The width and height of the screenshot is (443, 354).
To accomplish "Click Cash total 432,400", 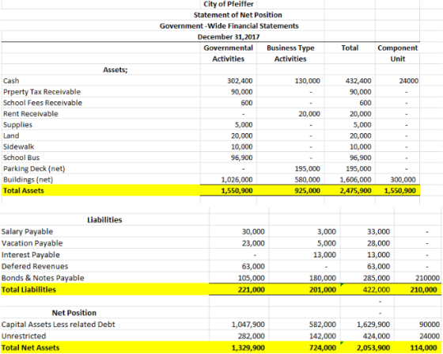I will pos(358,81).
